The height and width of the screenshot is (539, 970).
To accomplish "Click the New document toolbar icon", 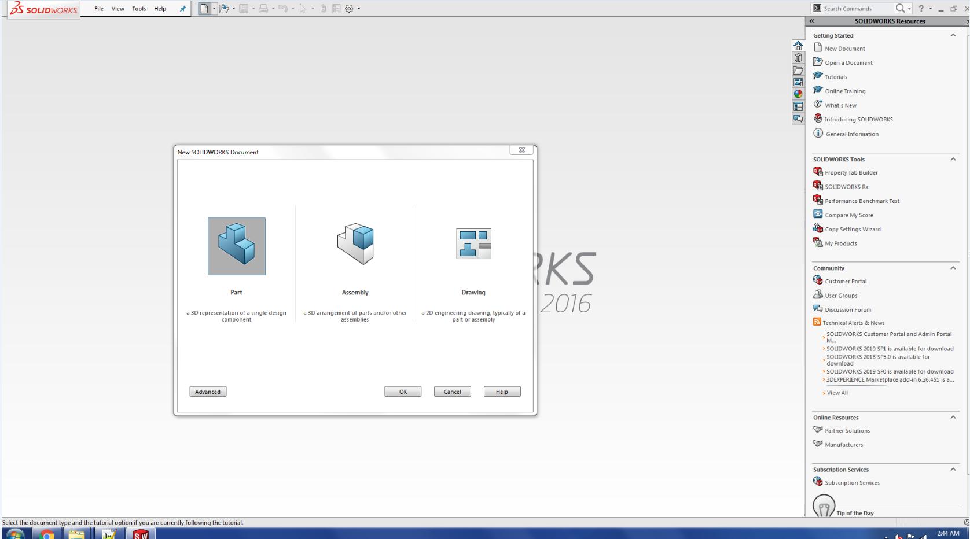I will [x=204, y=9].
